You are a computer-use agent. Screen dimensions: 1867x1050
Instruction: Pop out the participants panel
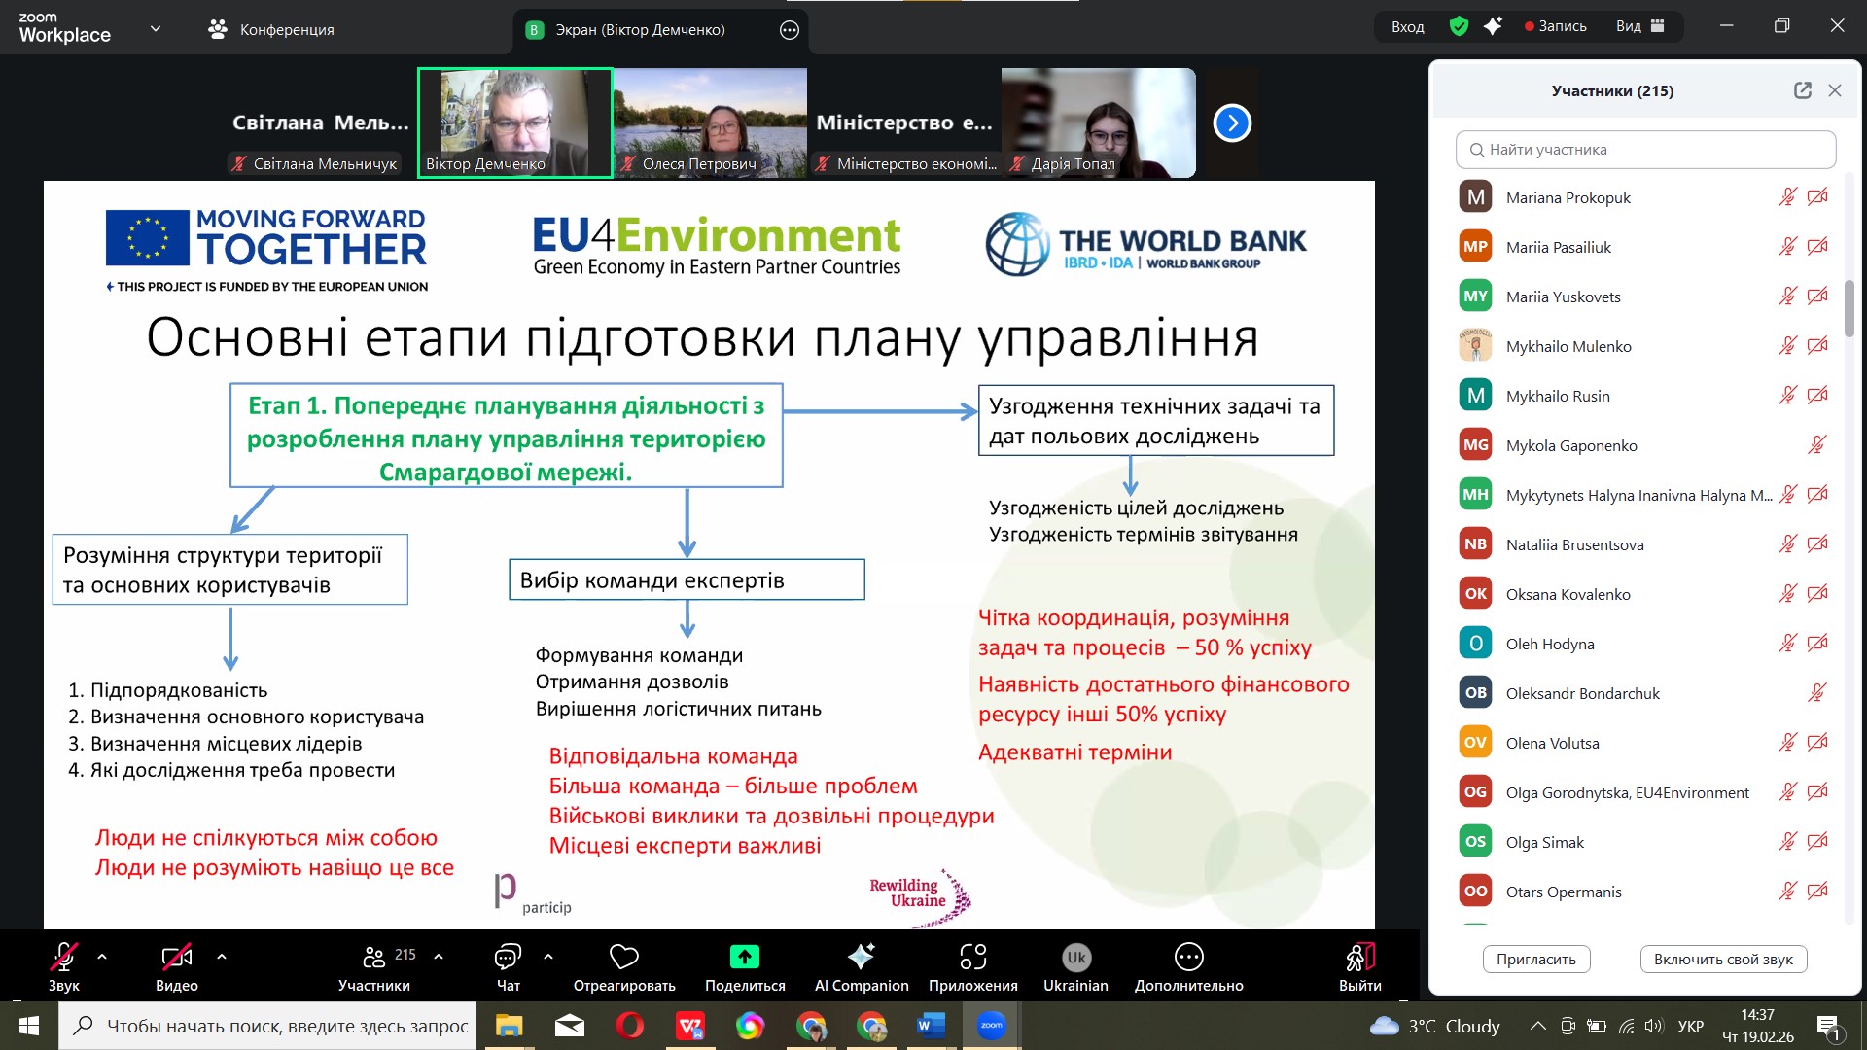[x=1802, y=90]
